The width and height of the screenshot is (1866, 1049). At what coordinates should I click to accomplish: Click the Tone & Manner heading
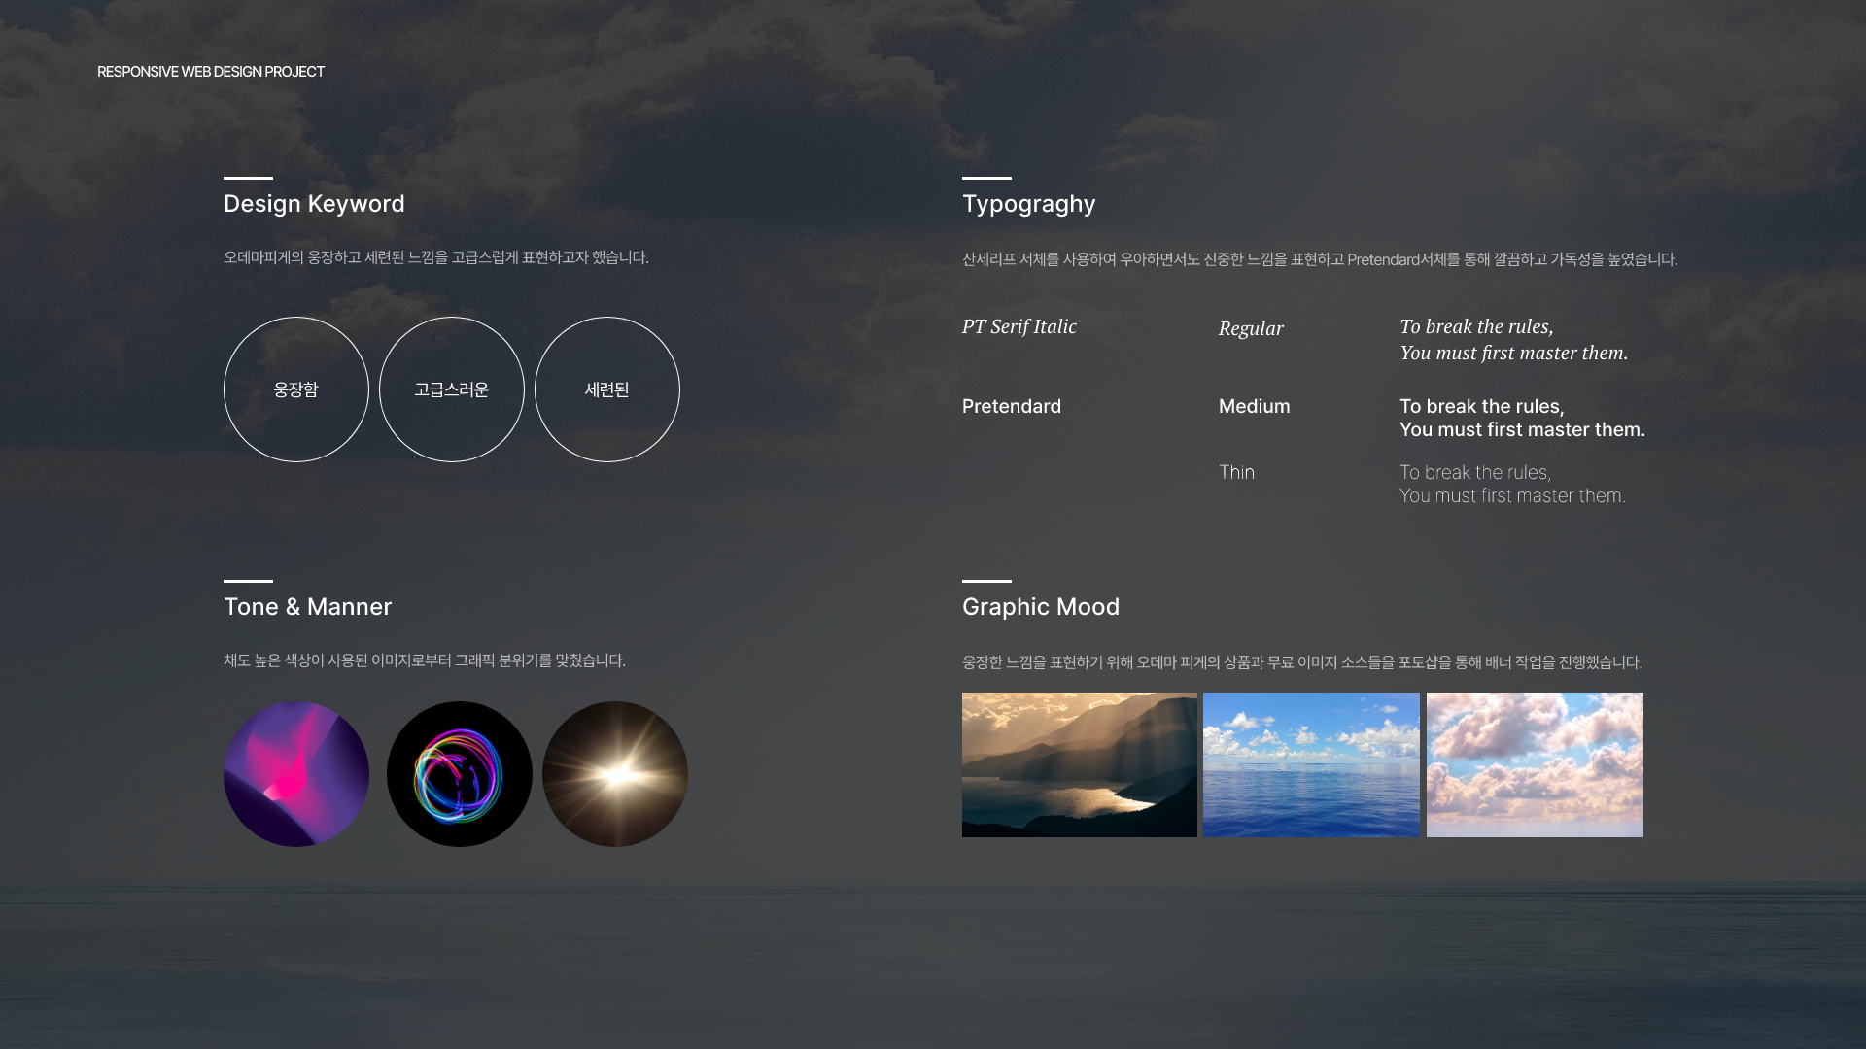(x=307, y=607)
